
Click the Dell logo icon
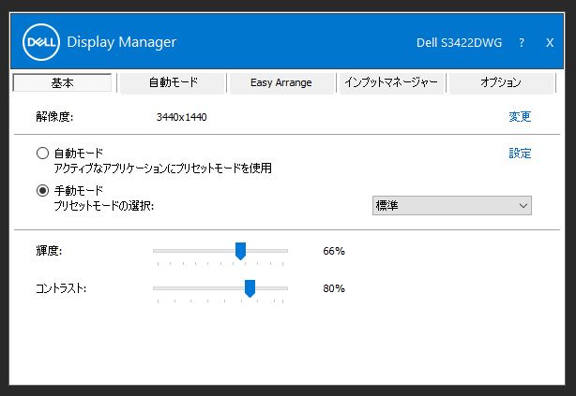[x=40, y=42]
